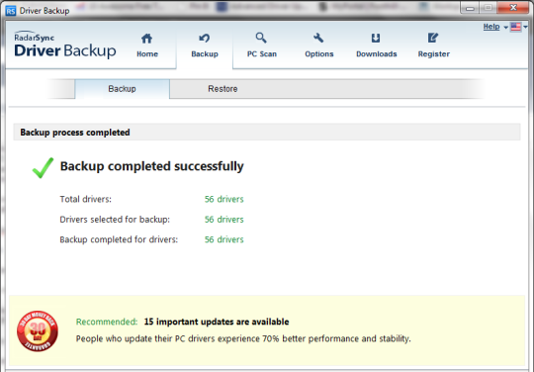Click the Downloads arrow icon
Screen dimensions: 534x372
pyautogui.click(x=376, y=38)
